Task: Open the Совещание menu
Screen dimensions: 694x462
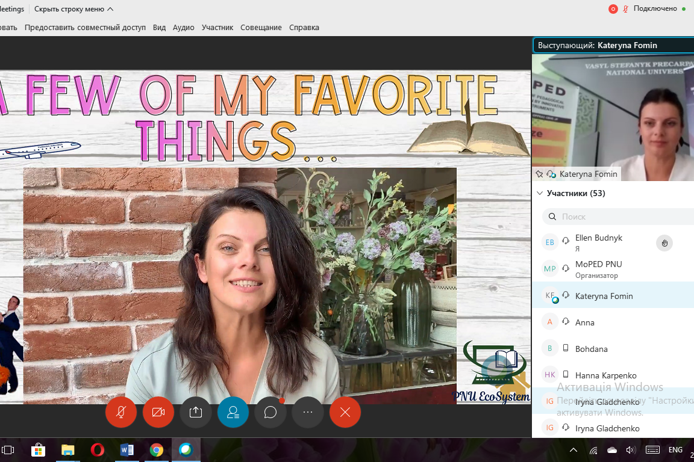Action: pos(261,27)
